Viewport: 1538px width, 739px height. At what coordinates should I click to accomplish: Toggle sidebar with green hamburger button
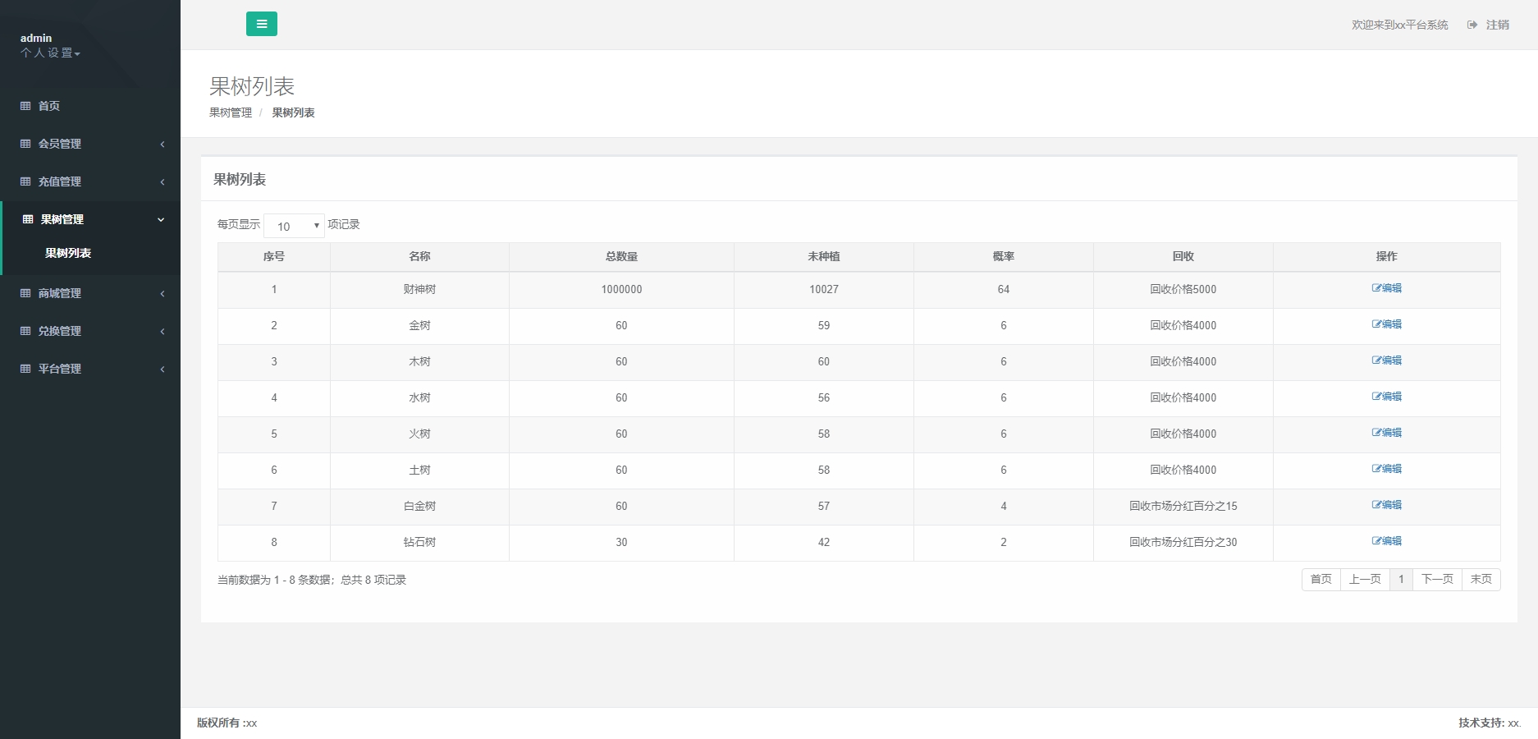click(261, 24)
